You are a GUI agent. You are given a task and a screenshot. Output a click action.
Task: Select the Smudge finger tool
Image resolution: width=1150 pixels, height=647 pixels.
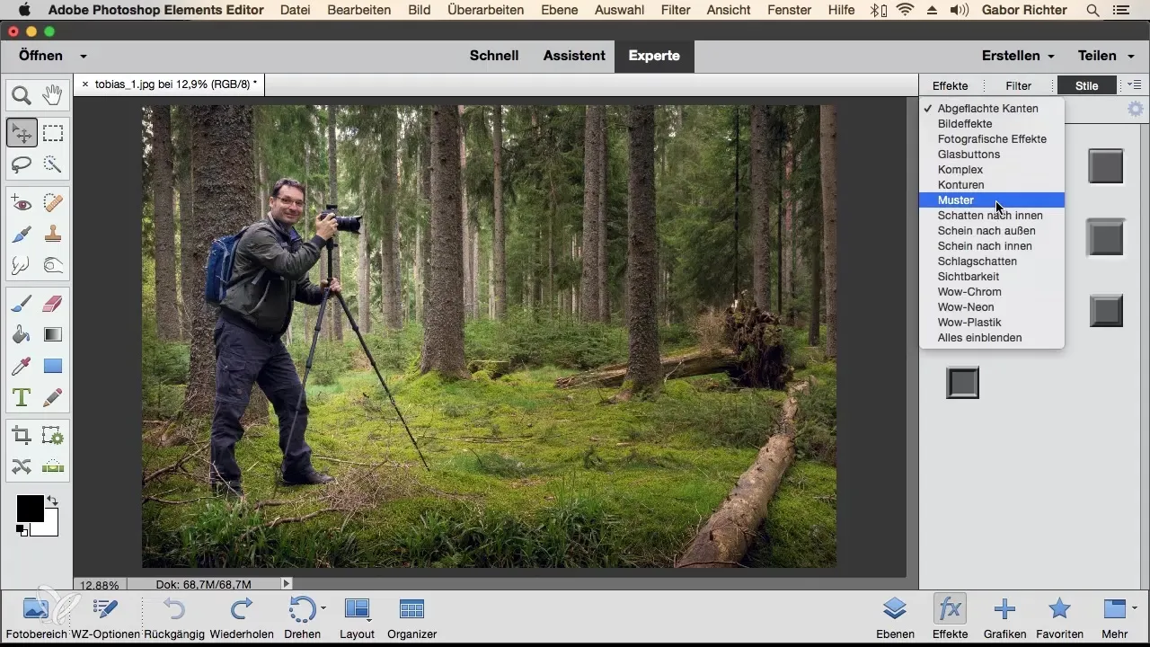click(22, 265)
